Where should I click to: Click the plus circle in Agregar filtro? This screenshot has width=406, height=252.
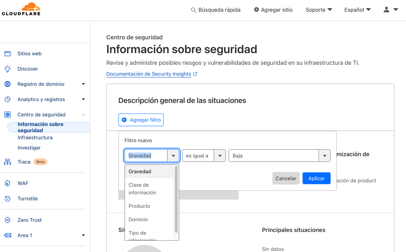point(124,120)
